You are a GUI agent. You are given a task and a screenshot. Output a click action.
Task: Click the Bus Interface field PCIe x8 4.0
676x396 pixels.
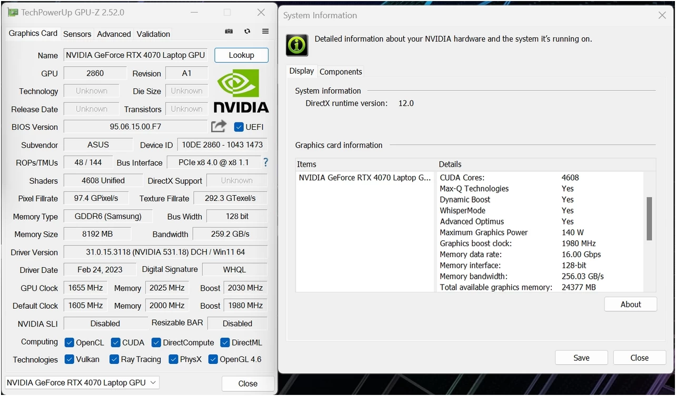coord(213,163)
